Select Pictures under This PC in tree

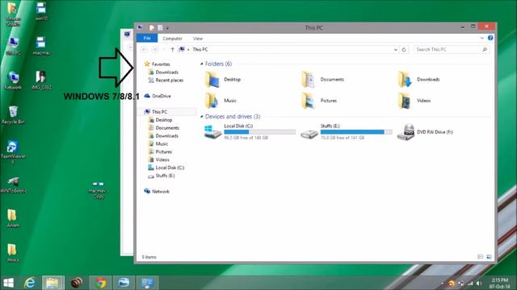click(x=160, y=151)
